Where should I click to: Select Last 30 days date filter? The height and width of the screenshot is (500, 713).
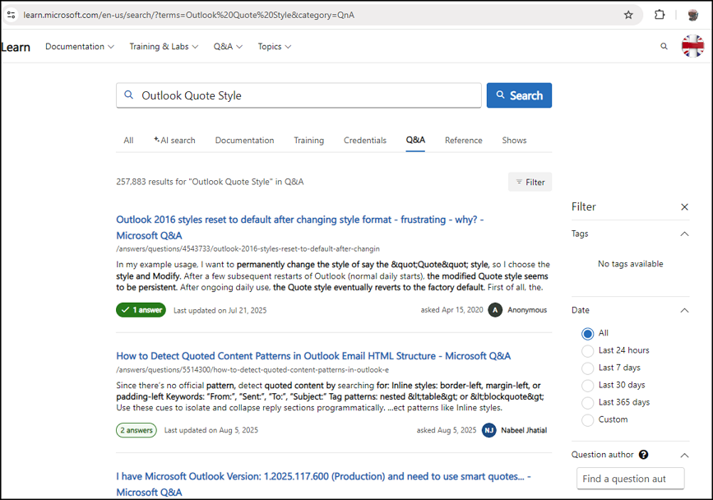pyautogui.click(x=587, y=386)
